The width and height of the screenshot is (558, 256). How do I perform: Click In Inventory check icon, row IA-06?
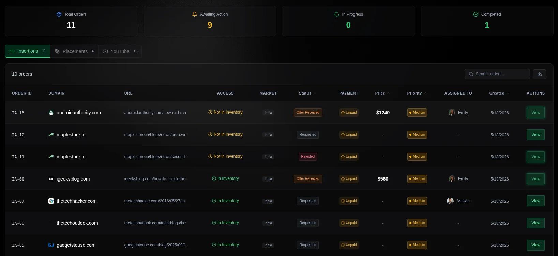(x=214, y=223)
